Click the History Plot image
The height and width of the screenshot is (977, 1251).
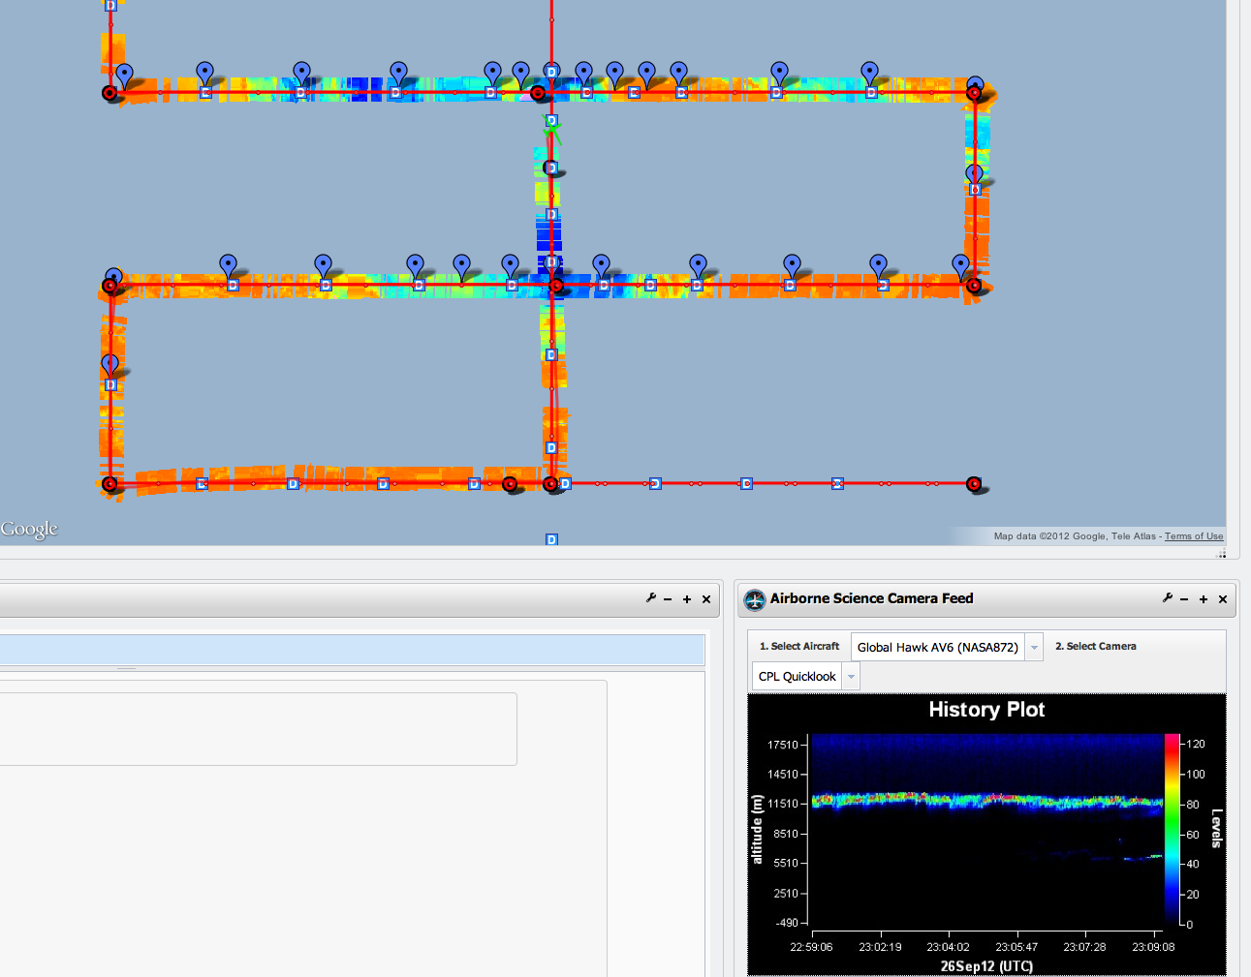986,833
